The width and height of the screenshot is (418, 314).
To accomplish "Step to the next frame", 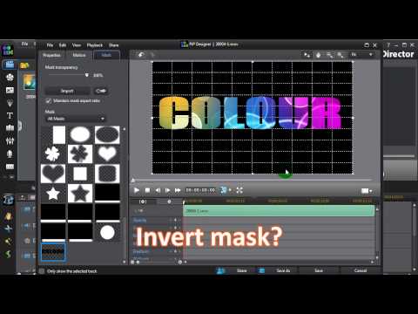I will tap(167, 190).
